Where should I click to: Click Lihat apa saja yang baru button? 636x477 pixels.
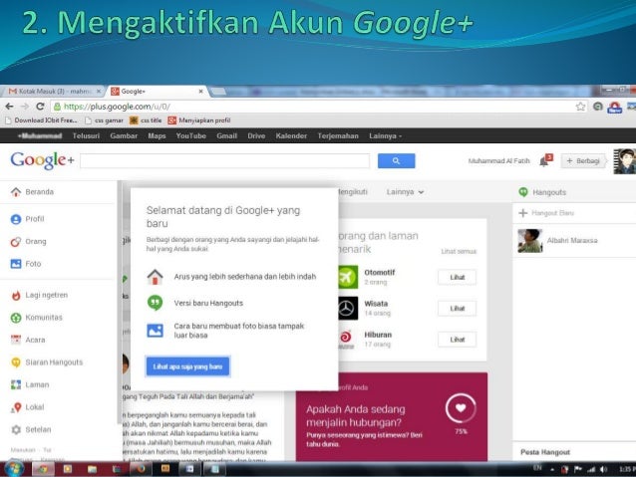tap(187, 366)
